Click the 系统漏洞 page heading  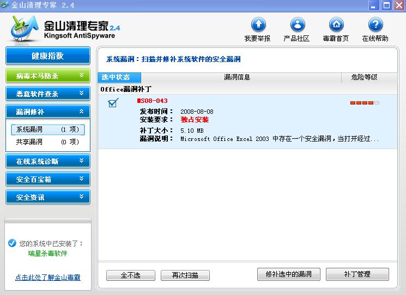(x=173, y=59)
